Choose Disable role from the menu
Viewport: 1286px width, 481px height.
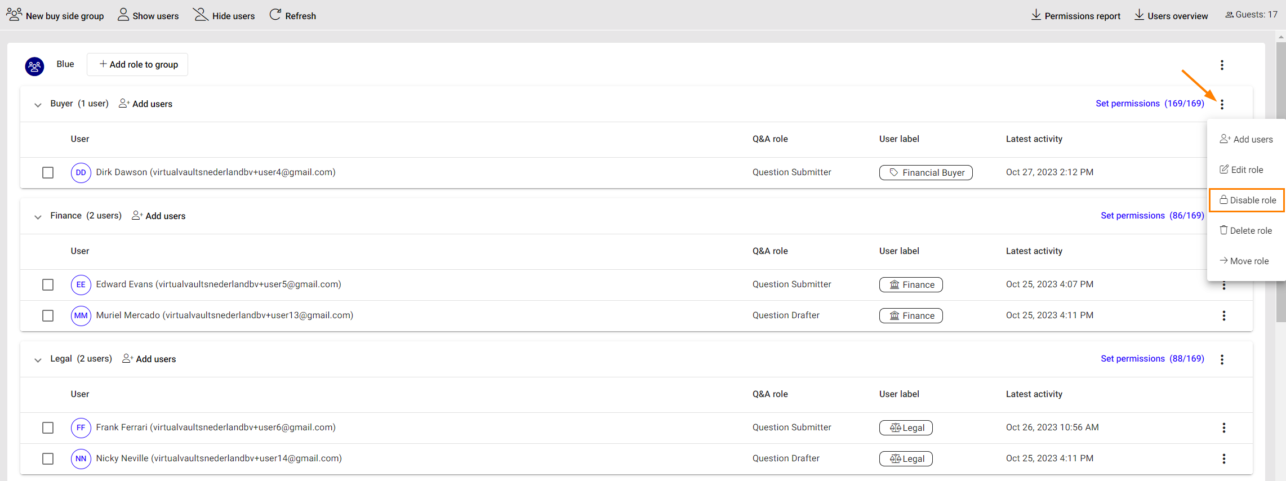click(1247, 201)
